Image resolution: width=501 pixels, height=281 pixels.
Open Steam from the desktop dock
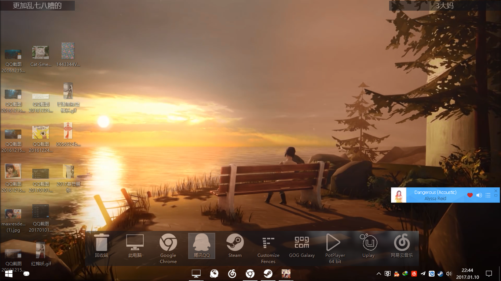(235, 246)
